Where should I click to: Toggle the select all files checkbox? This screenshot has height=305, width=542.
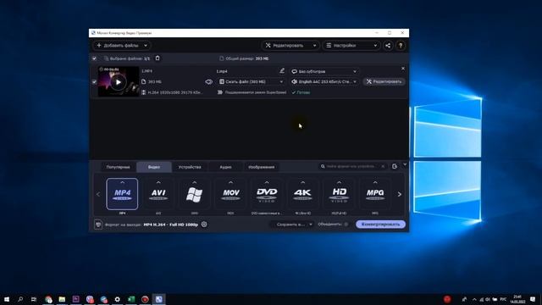pyautogui.click(x=94, y=58)
